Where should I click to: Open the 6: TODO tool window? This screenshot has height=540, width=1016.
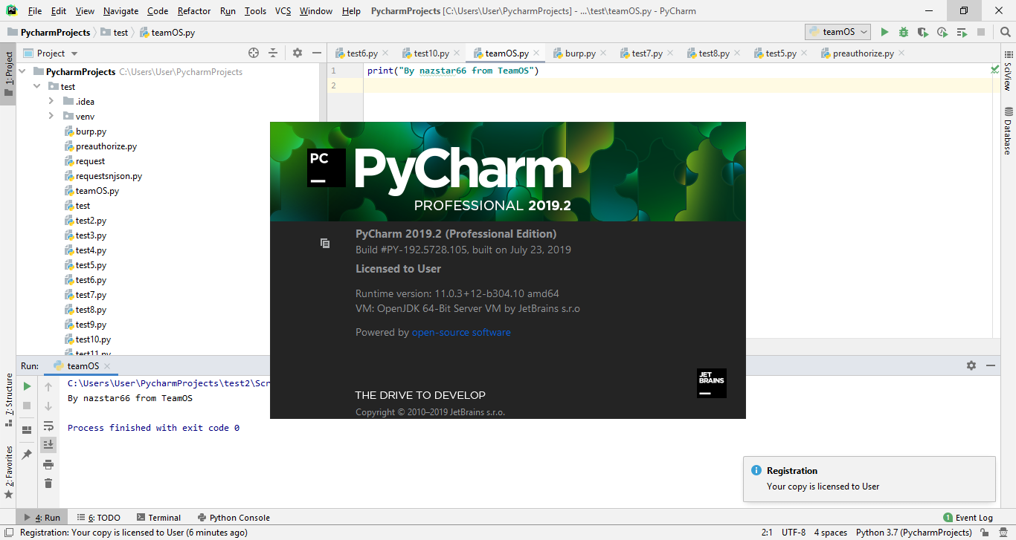pyautogui.click(x=98, y=518)
